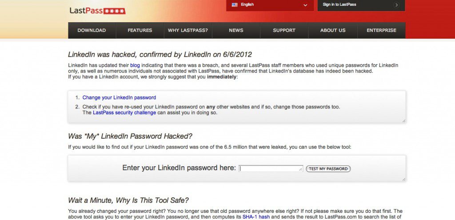
Task: Focus the LinkedIn password input field
Action: (271, 168)
